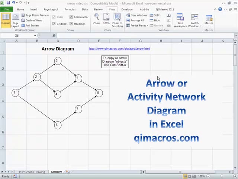Click the Zoom in plus button
The image size is (238, 179).
235,176
